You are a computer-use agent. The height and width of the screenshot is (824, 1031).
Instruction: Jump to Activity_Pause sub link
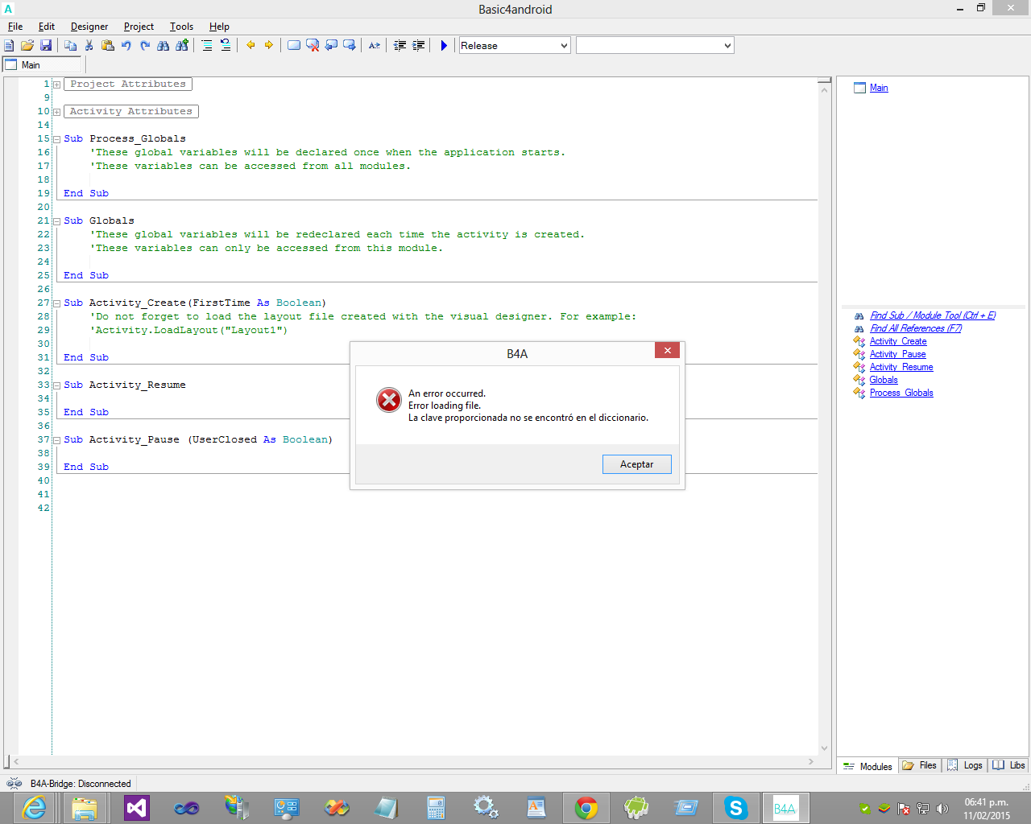coord(898,354)
